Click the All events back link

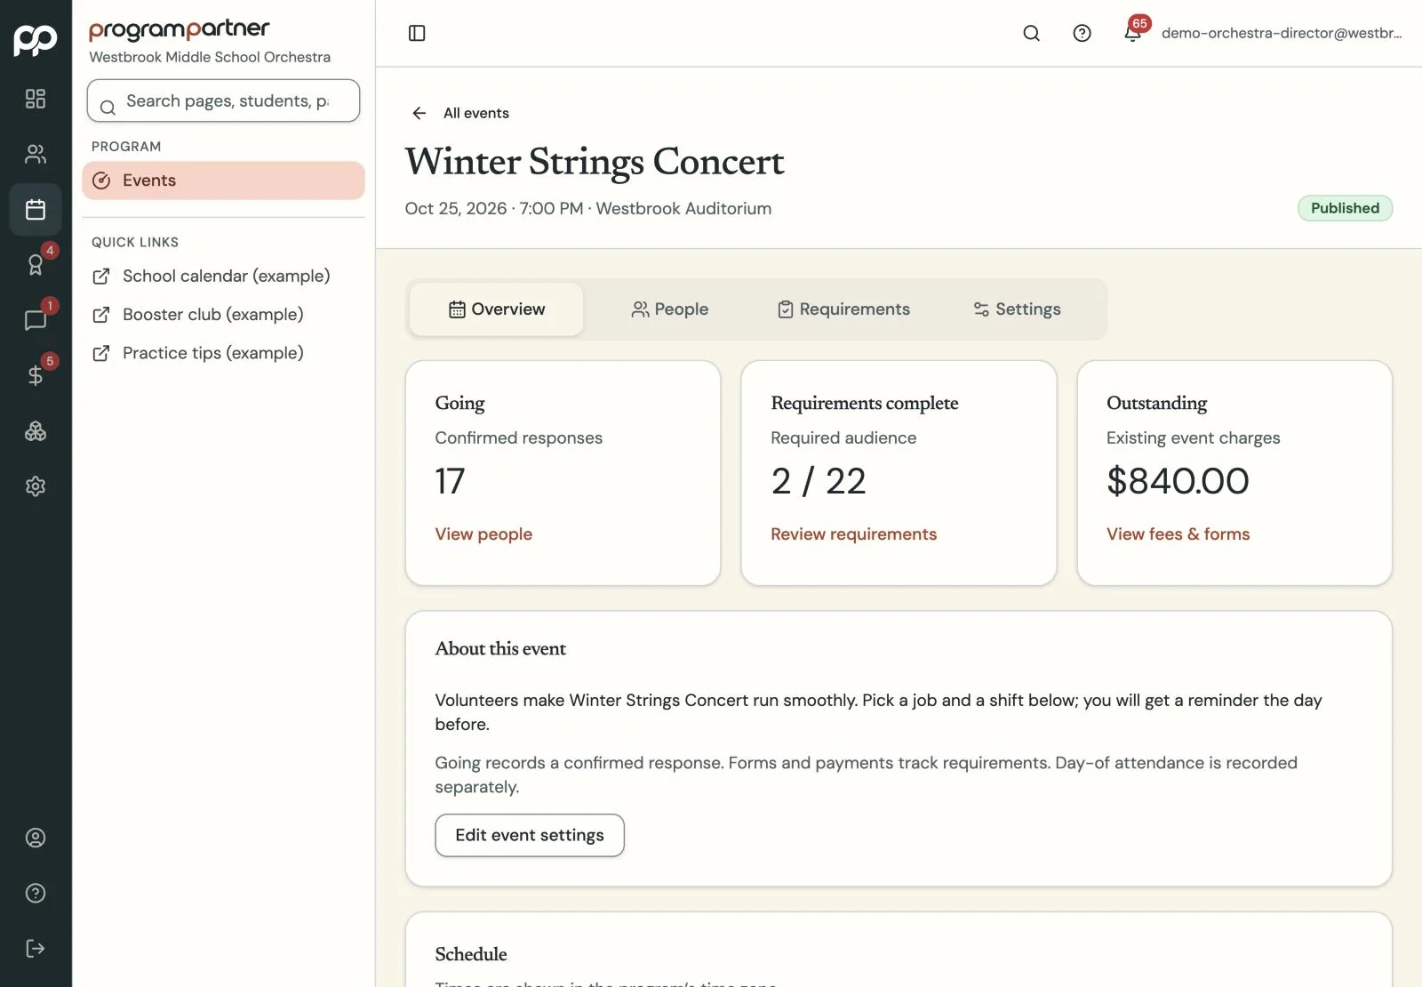[x=476, y=113]
